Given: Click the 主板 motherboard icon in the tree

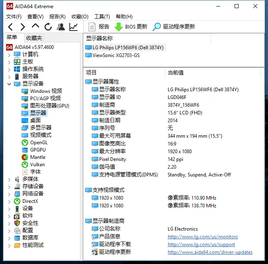Looking at the screenshot, I should 17,62.
